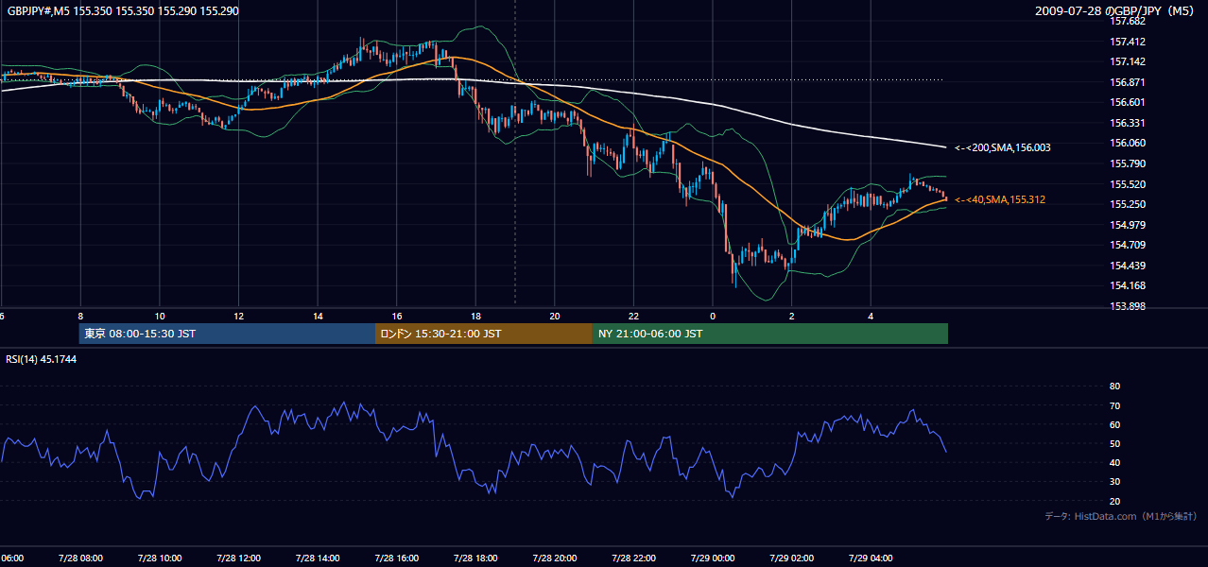Click RSI scale value 50

(x=1115, y=443)
